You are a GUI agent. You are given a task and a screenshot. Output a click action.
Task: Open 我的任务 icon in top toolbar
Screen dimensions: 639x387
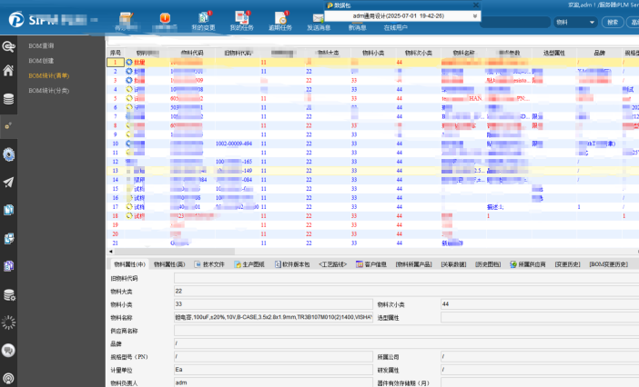point(241,17)
